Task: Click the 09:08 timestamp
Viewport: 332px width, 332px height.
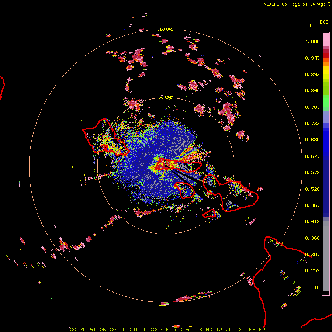Action: [x=257, y=329]
